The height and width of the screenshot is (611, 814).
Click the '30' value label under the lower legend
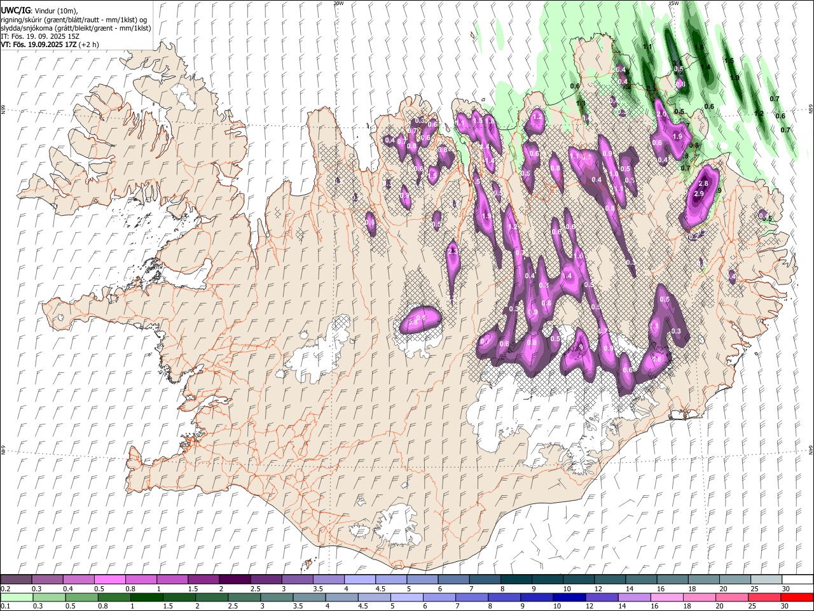(x=784, y=606)
